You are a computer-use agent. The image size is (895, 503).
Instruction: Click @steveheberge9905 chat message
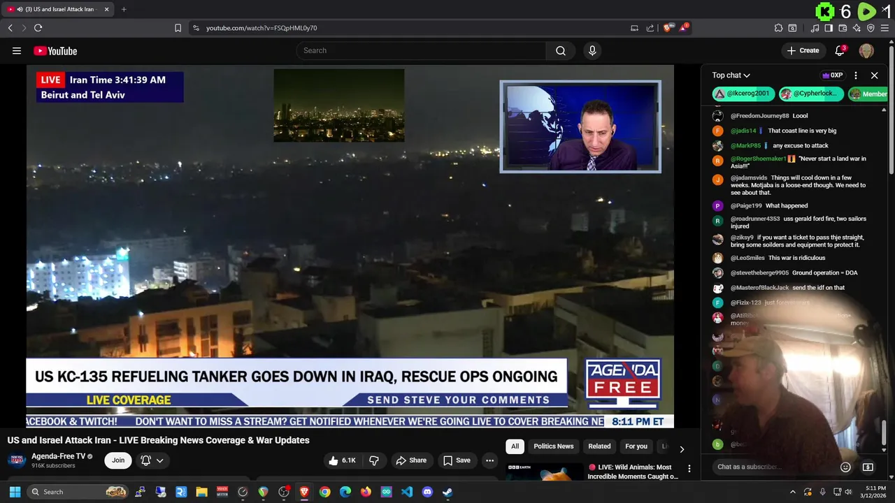794,272
